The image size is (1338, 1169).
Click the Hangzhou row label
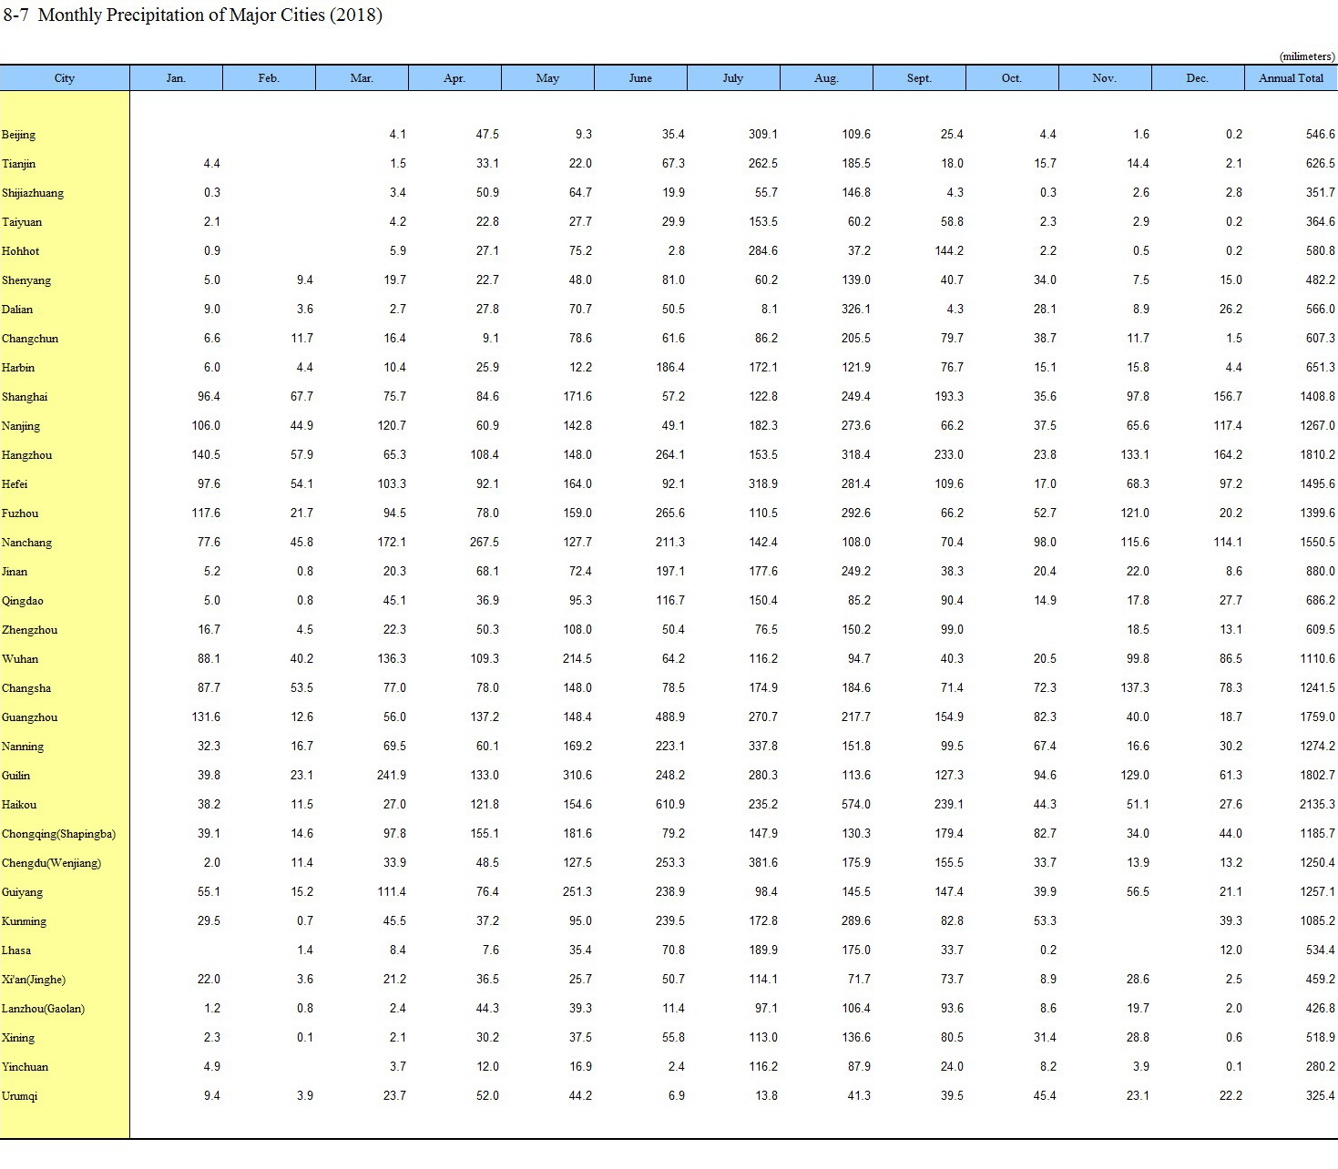(x=26, y=455)
